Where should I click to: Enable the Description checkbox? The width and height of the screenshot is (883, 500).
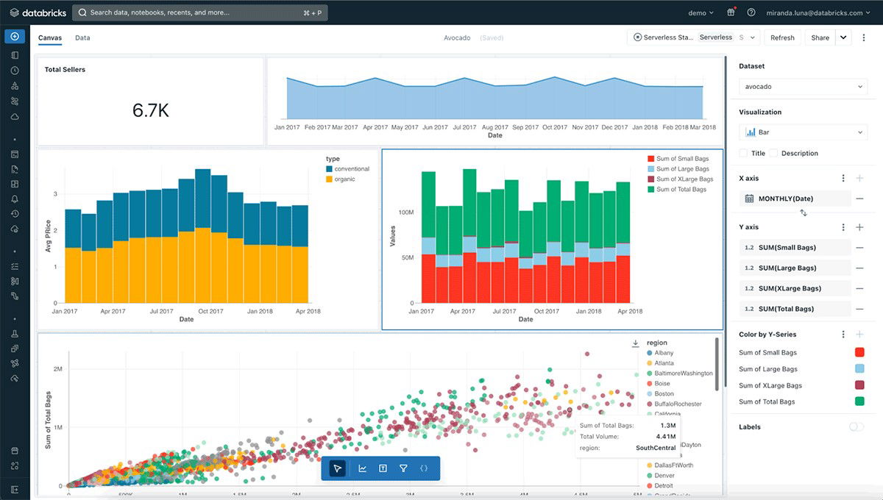click(x=773, y=153)
